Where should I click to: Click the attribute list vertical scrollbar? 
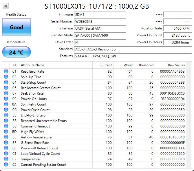point(189,115)
